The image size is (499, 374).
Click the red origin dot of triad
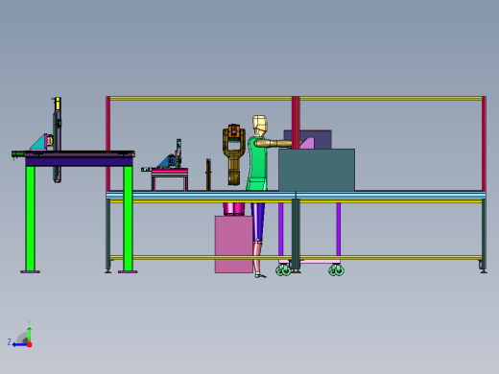[x=30, y=344]
